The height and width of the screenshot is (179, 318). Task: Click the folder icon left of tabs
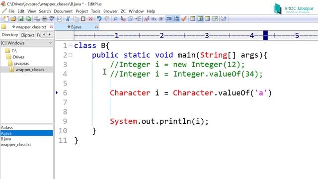4,27
